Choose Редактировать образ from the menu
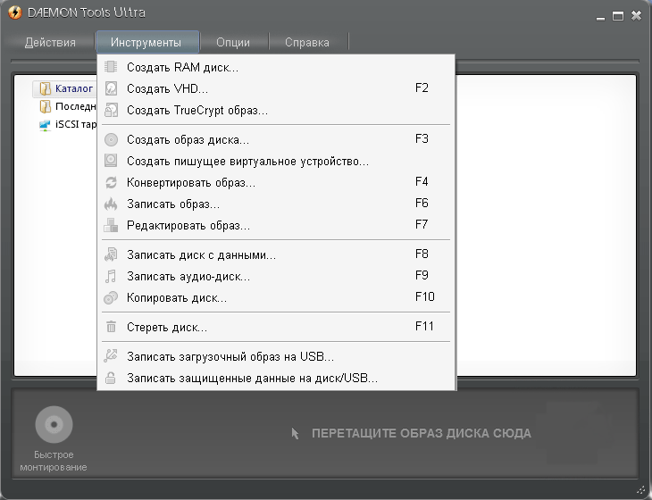652x500 pixels. (x=188, y=225)
